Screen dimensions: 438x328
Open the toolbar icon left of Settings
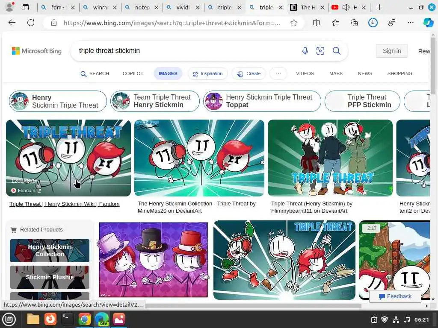tap(392, 23)
